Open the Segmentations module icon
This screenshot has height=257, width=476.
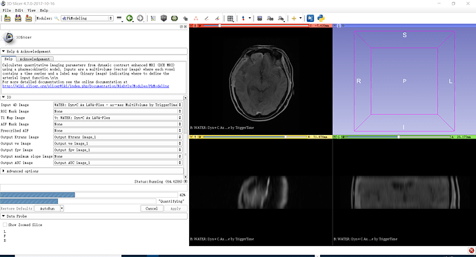[217, 19]
